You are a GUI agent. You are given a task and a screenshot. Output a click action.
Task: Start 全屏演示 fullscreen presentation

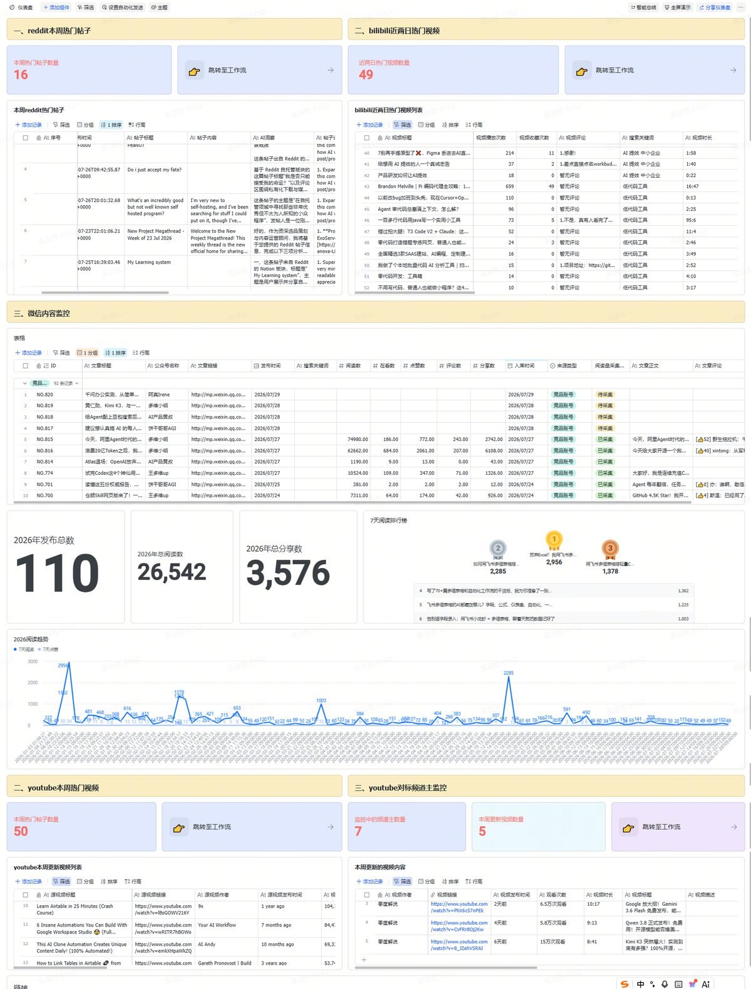pyautogui.click(x=678, y=8)
